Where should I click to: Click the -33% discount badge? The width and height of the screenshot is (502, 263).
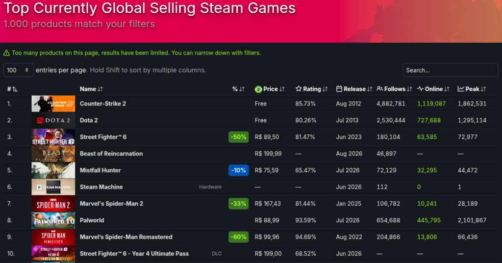pyautogui.click(x=239, y=204)
